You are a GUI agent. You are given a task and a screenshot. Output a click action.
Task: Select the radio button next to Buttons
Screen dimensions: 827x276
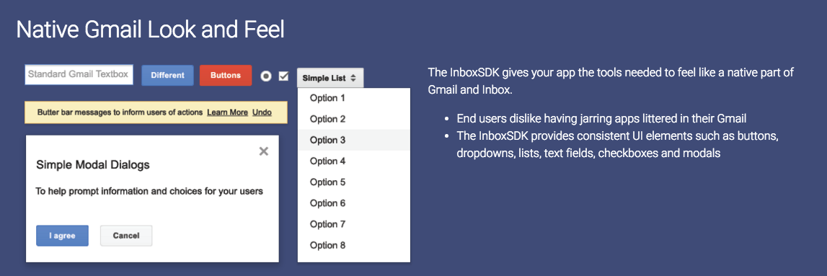[x=266, y=76]
